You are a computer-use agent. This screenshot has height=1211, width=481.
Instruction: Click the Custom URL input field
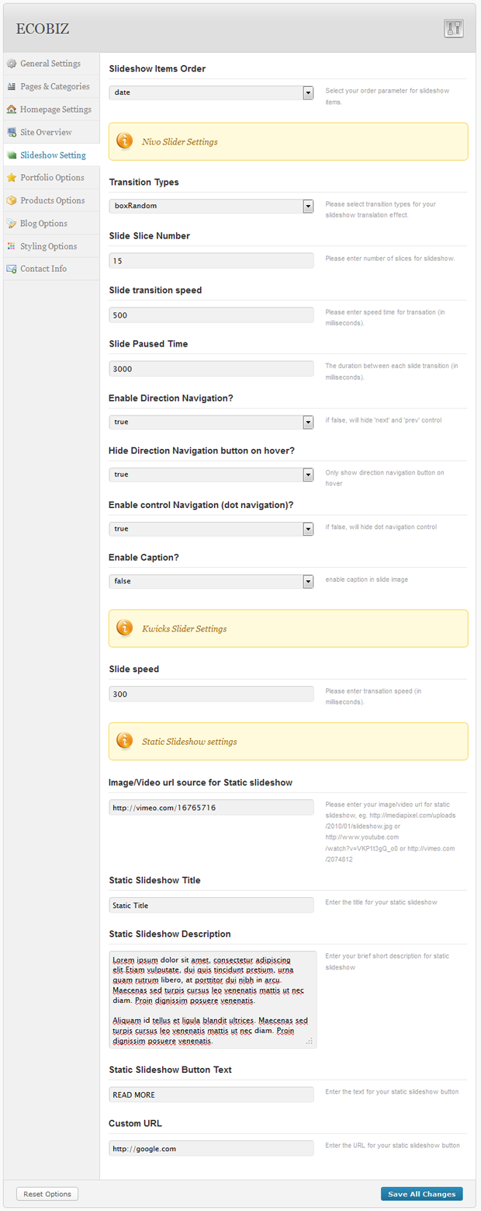[x=211, y=1148]
